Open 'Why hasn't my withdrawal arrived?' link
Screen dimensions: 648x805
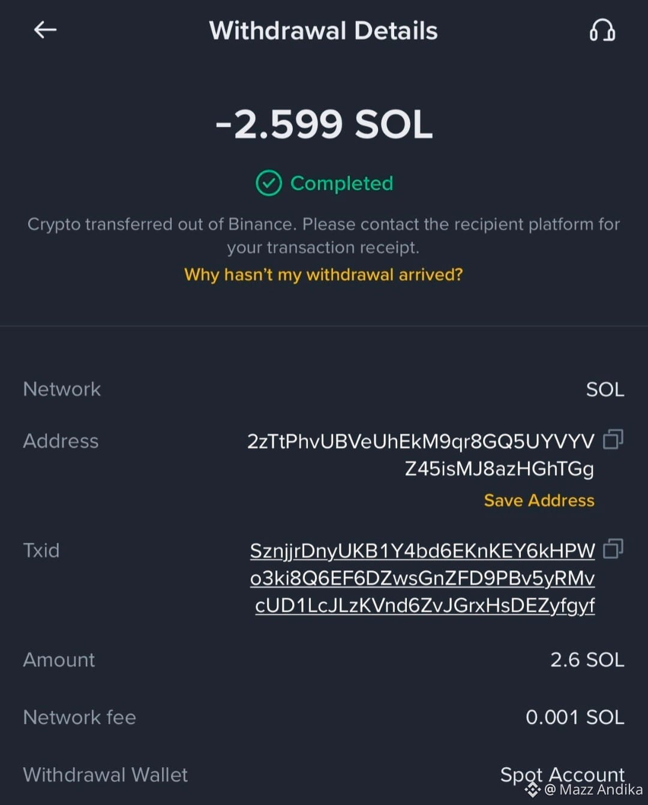[323, 275]
